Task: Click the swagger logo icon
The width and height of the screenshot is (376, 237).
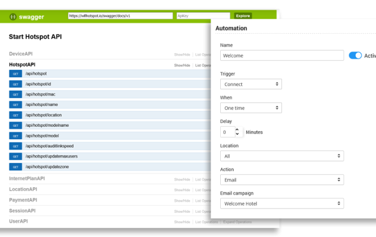Action: coord(13,17)
